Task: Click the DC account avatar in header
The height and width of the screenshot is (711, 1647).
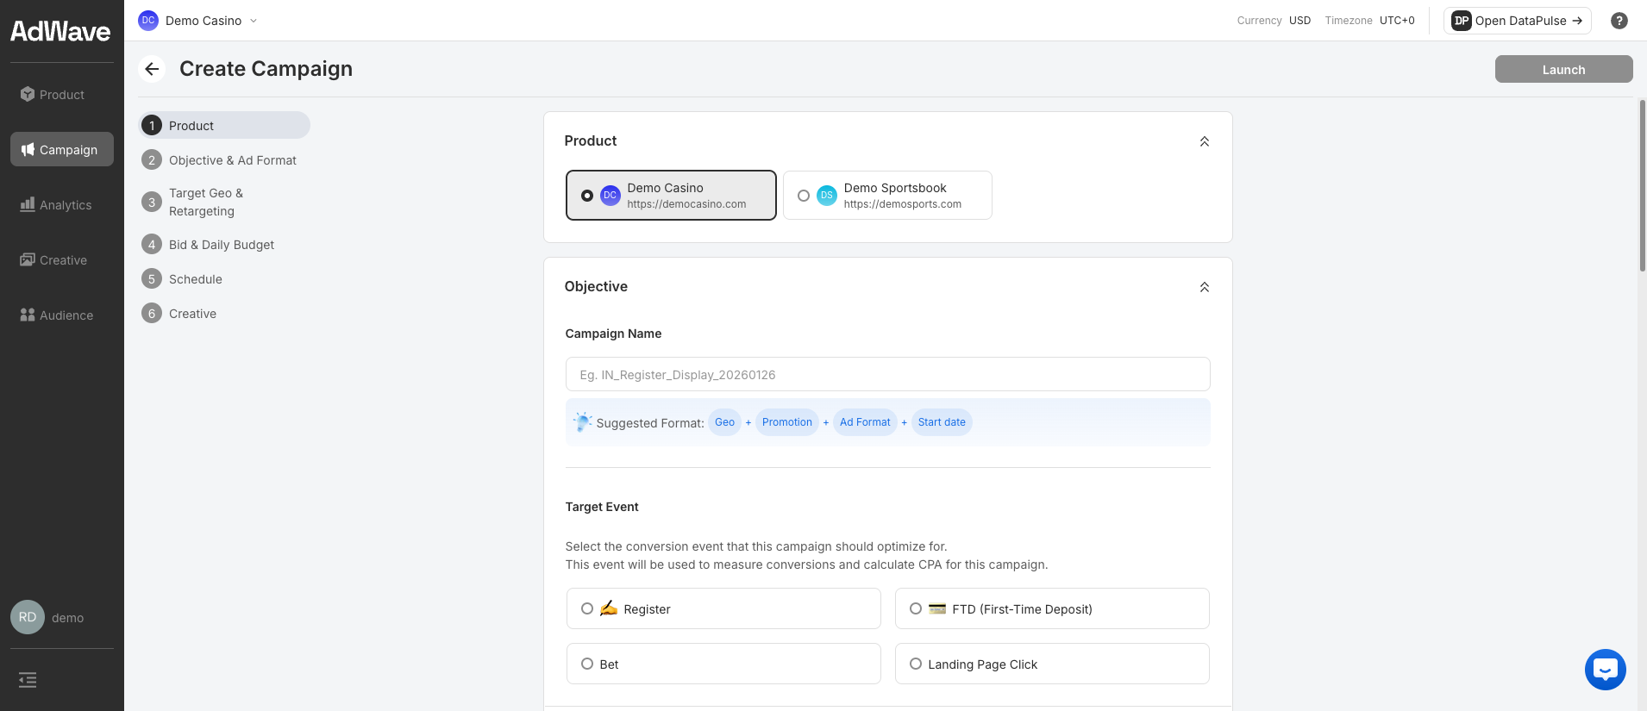Action: pos(148,21)
